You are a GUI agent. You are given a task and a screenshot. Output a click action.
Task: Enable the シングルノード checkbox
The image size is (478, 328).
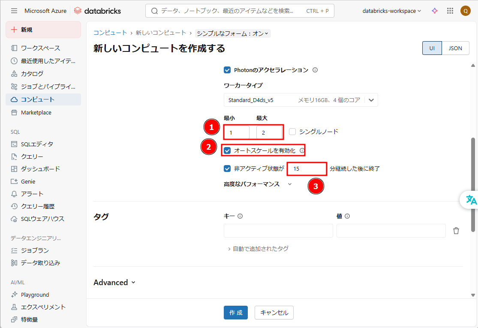(292, 132)
